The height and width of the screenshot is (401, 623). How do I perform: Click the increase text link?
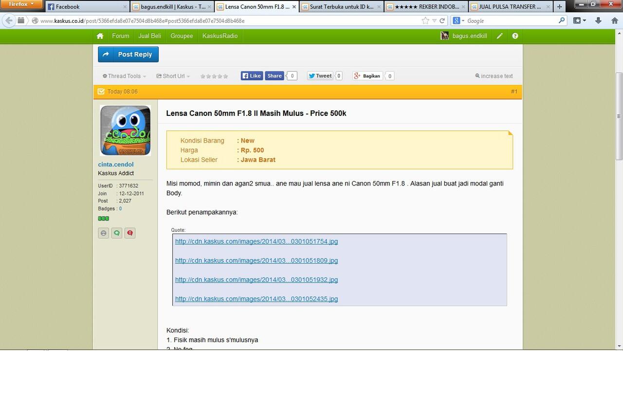pos(494,76)
